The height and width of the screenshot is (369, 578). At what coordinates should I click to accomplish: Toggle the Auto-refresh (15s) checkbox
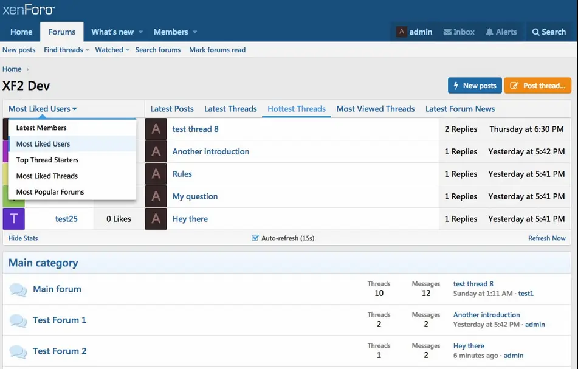(x=255, y=238)
